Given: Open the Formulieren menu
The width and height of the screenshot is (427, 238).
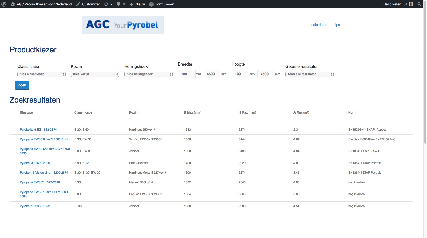Looking at the screenshot, I should pyautogui.click(x=162, y=4).
